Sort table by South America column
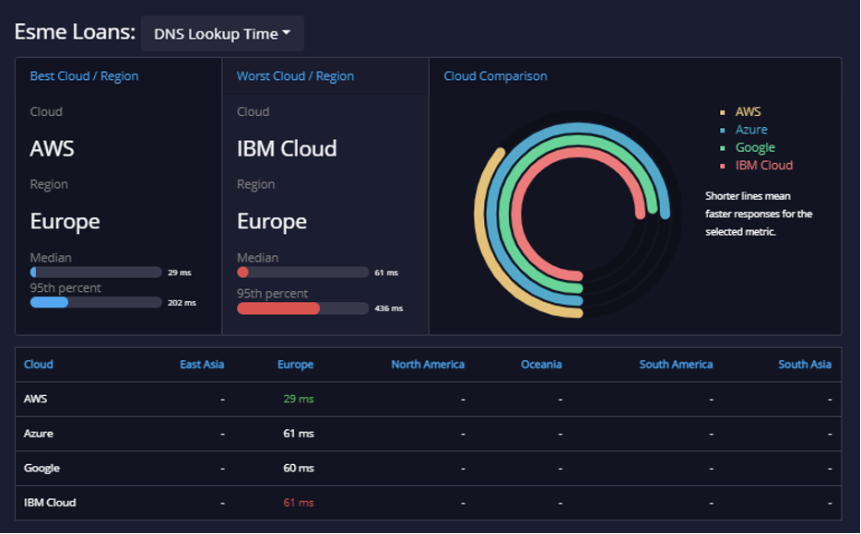The image size is (861, 534). [x=676, y=365]
